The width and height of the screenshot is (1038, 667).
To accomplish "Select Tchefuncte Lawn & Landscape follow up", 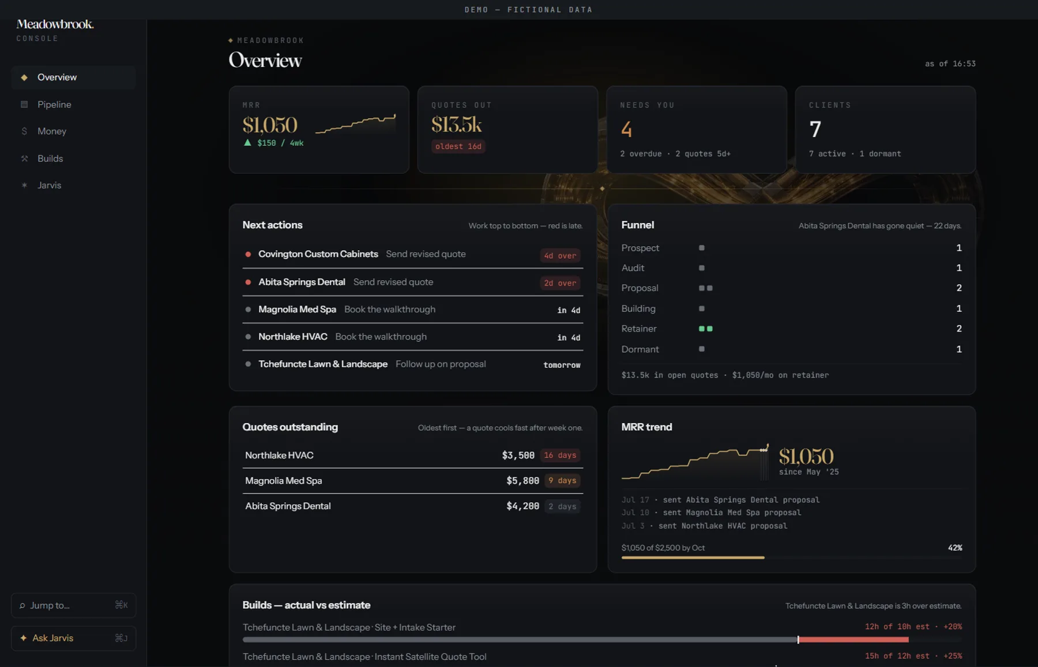I will click(413, 364).
